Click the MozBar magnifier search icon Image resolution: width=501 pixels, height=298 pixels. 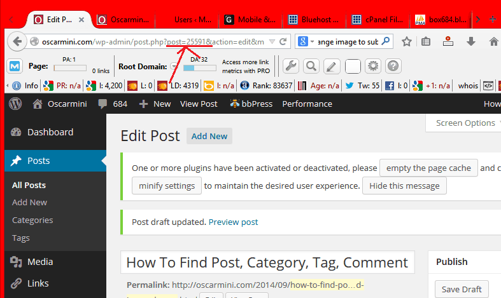point(311,66)
